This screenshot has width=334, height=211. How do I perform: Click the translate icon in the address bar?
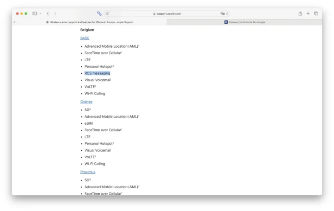click(x=222, y=13)
